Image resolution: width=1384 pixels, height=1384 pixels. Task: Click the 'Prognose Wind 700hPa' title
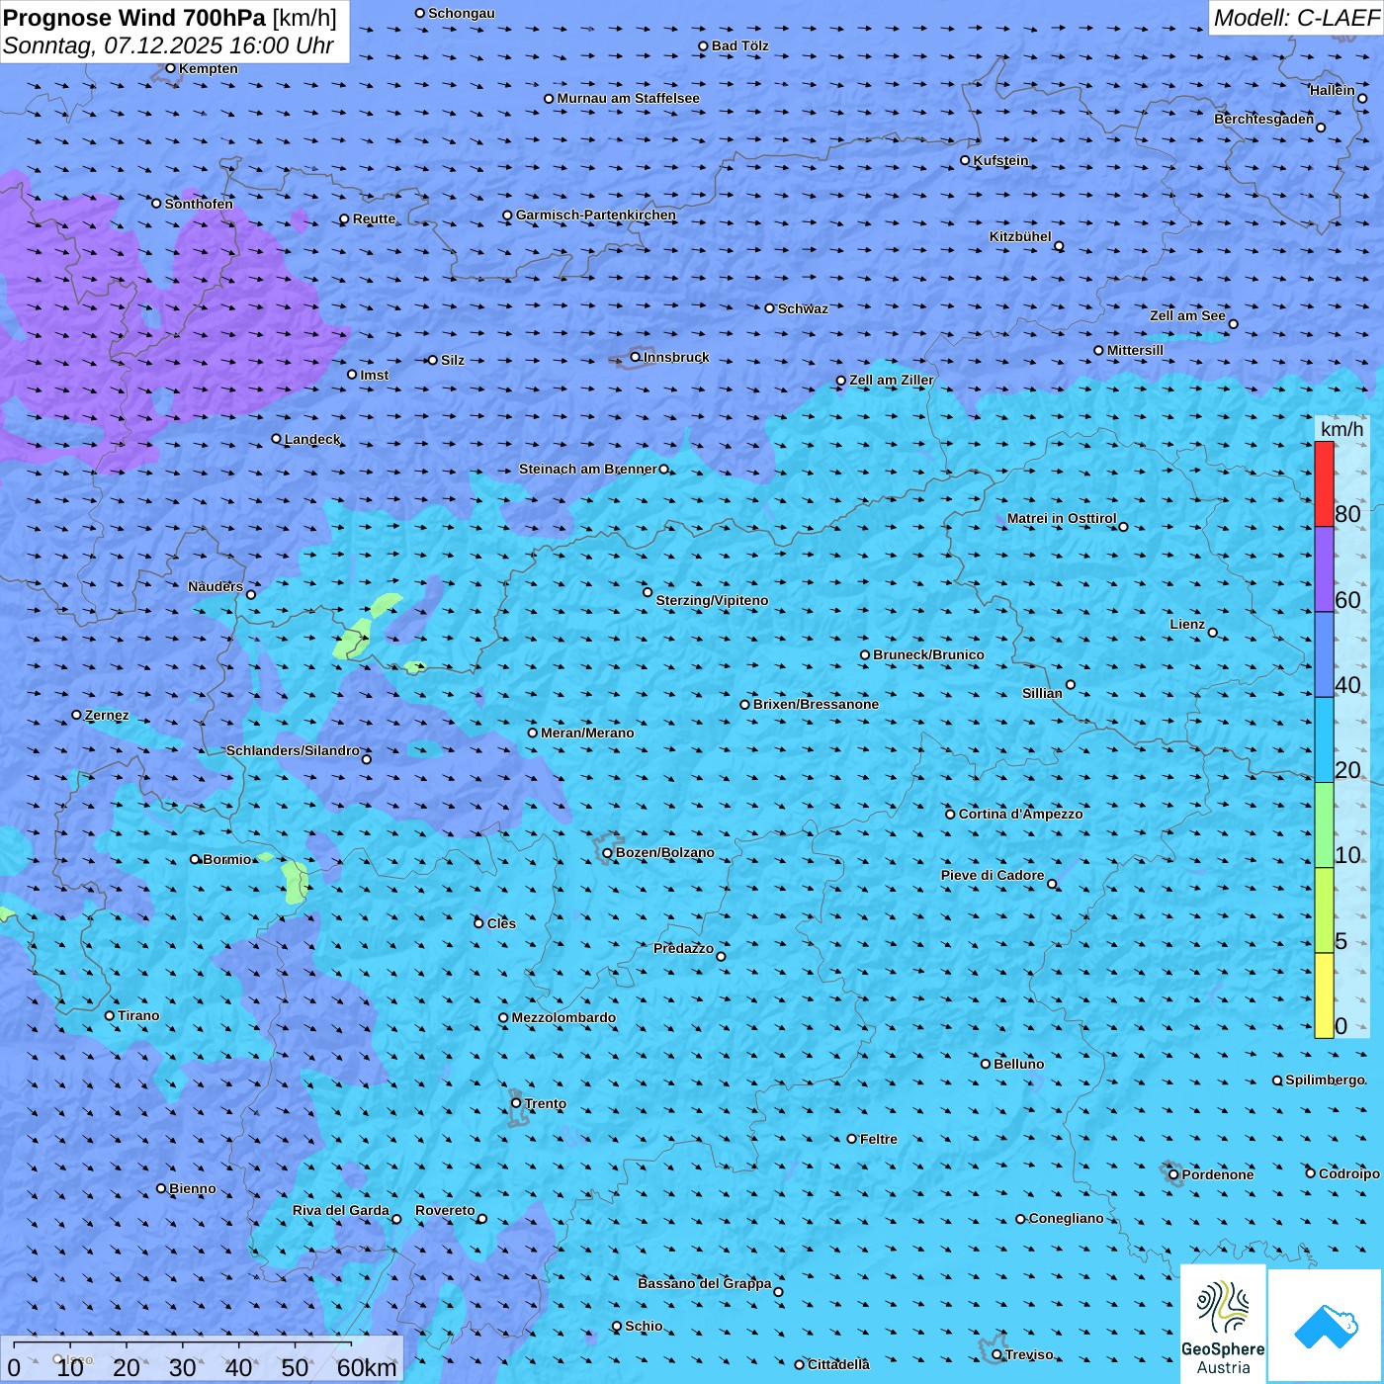click(x=134, y=18)
